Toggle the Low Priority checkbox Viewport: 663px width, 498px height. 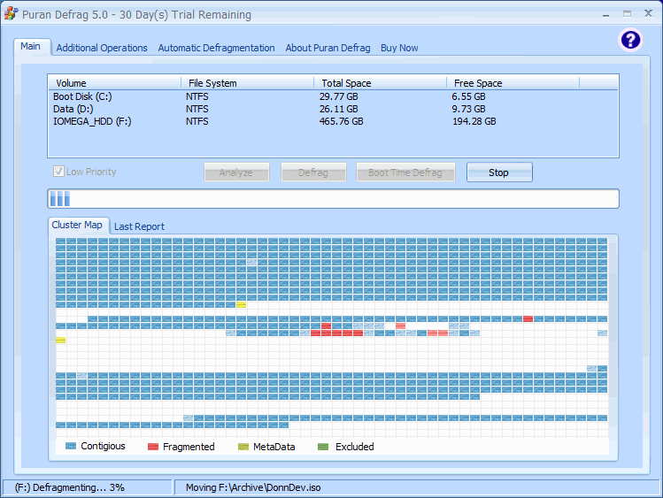[58, 172]
